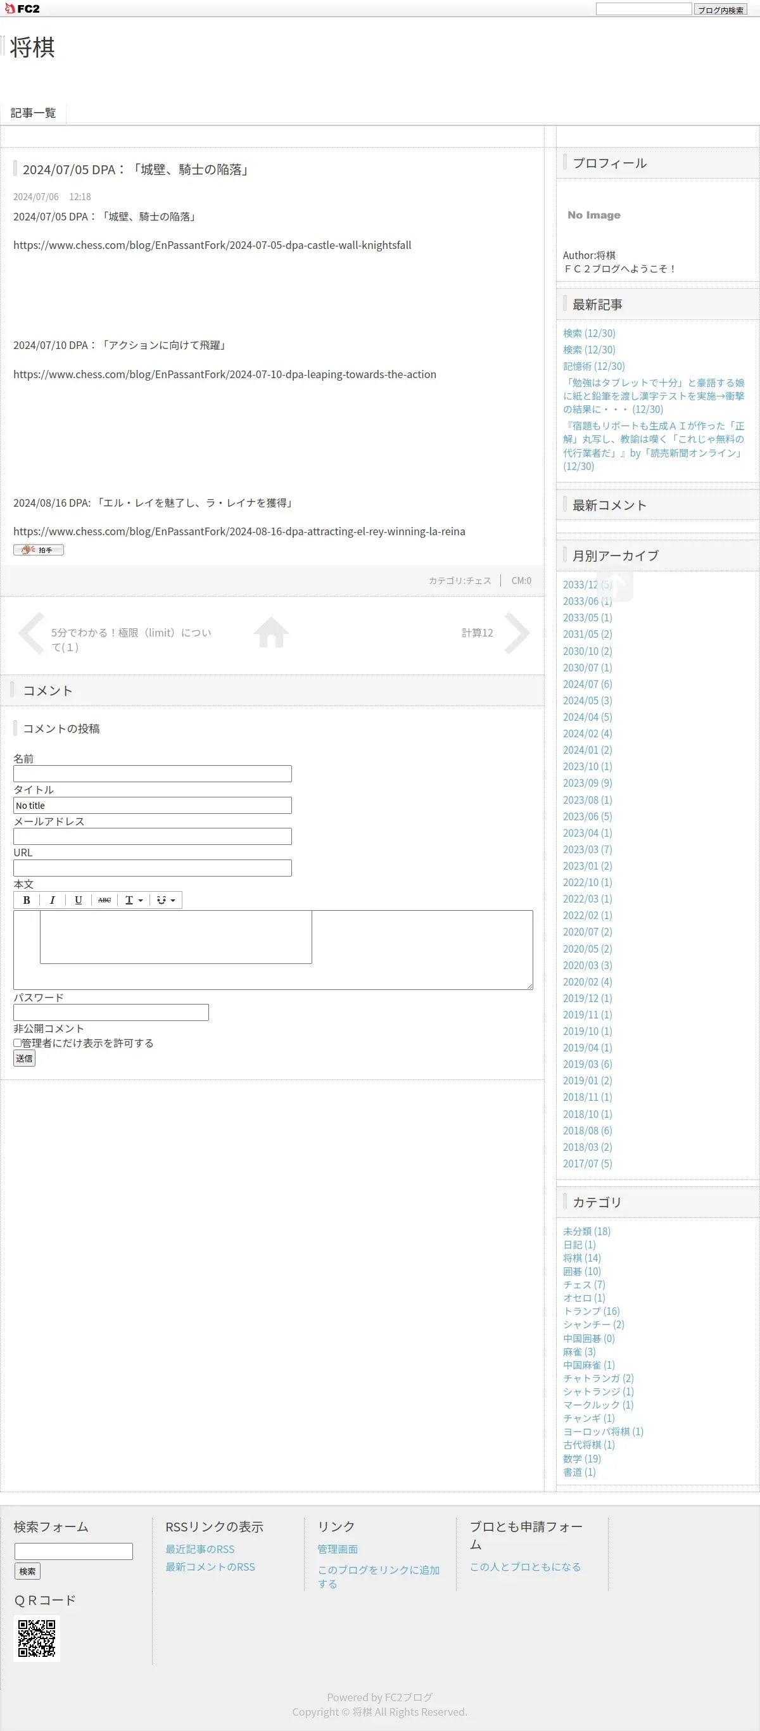Apply italic formatting in comment editor
760x1731 pixels.
53,900
